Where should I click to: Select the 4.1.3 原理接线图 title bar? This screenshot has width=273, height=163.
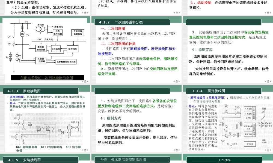coord(41,91)
